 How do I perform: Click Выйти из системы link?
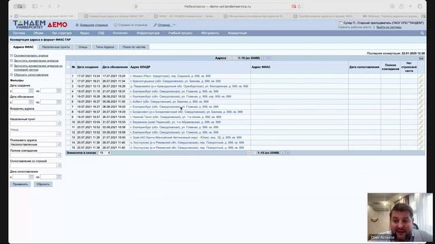389,27
